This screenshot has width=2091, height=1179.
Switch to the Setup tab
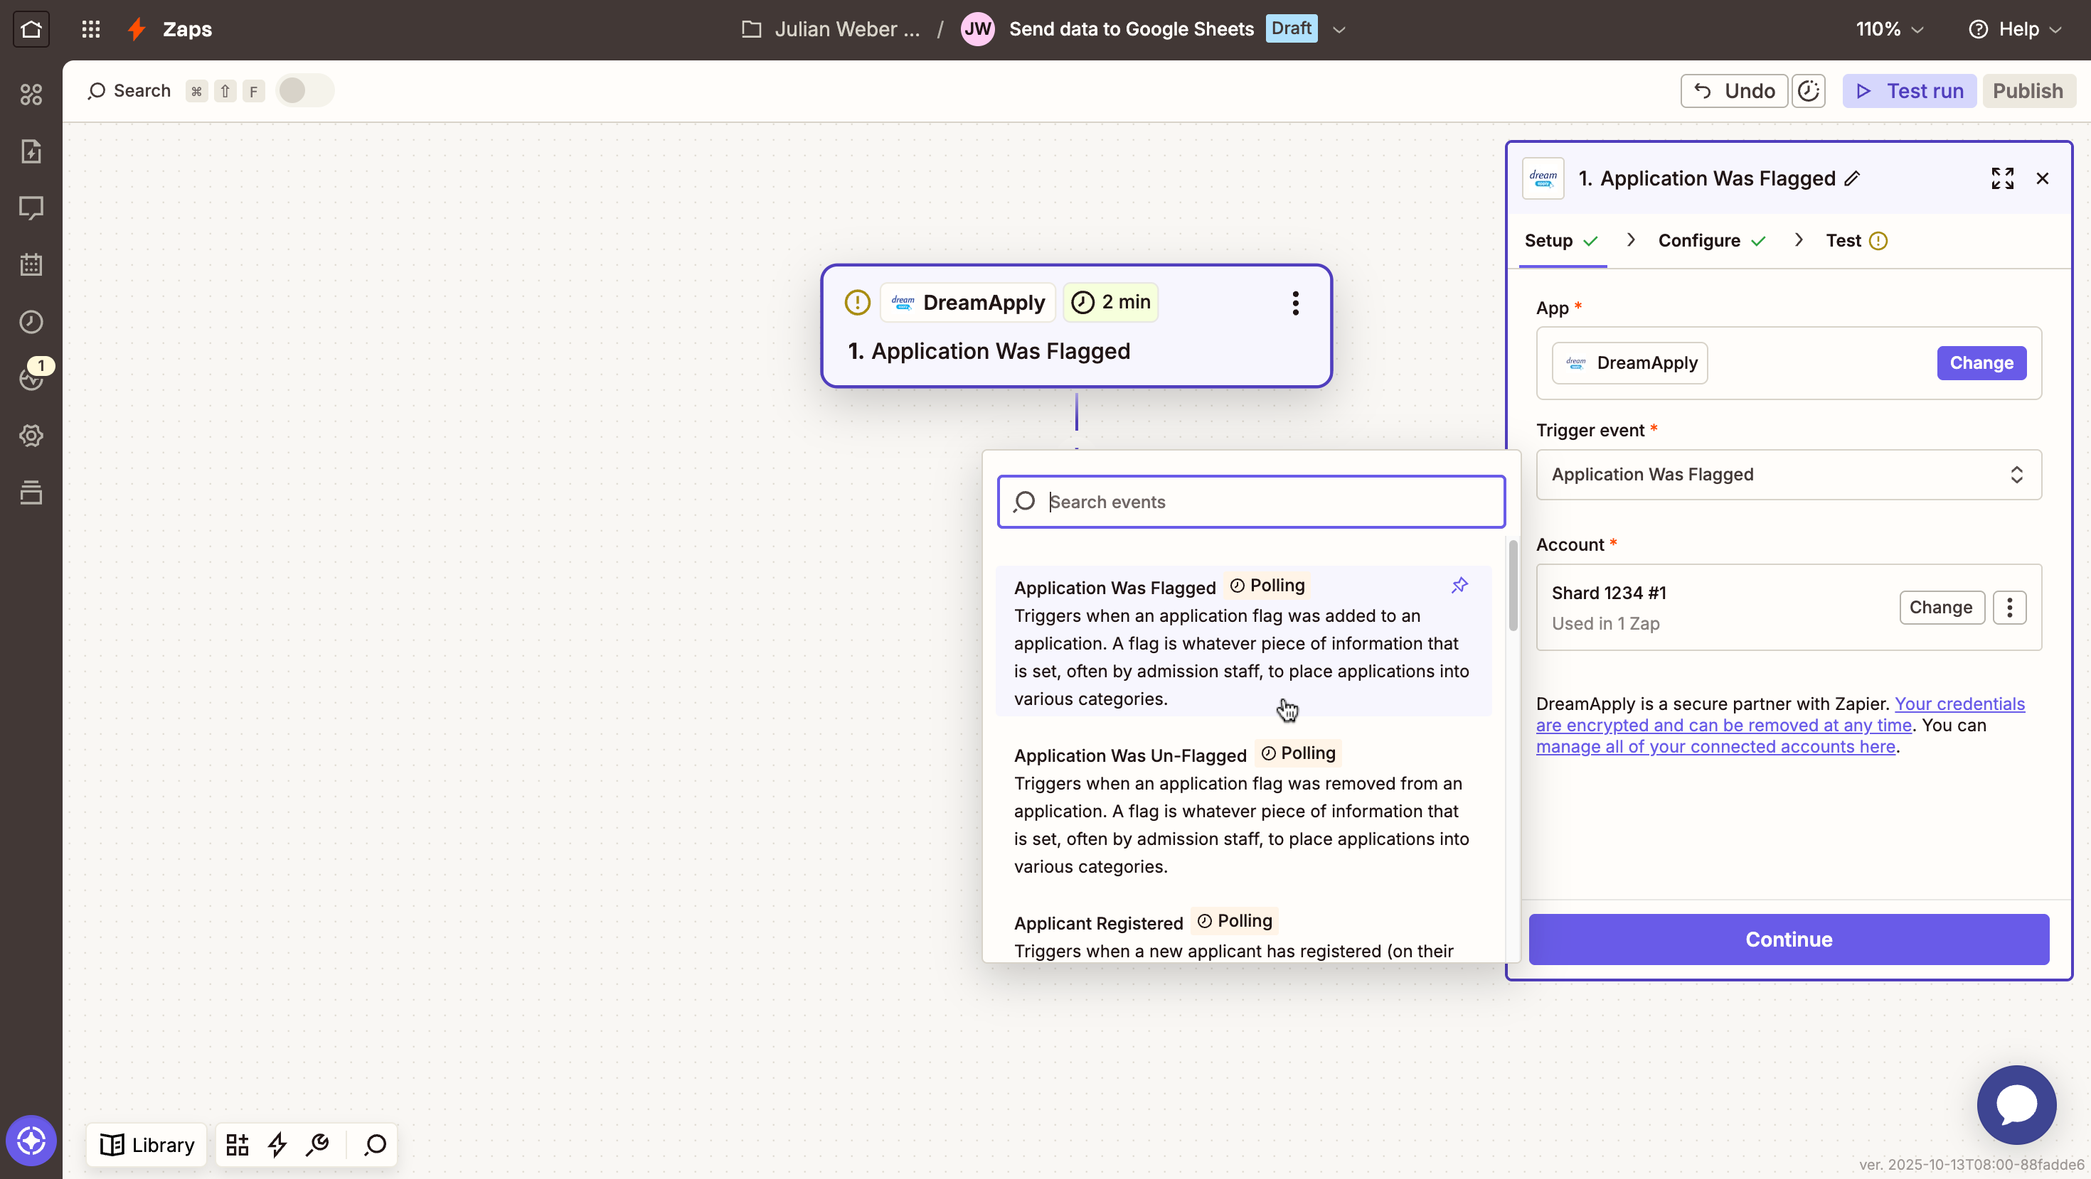point(1561,241)
